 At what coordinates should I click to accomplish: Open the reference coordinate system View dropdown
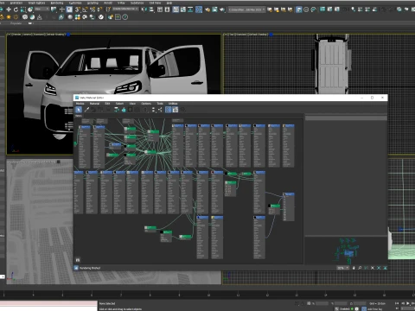42,10
